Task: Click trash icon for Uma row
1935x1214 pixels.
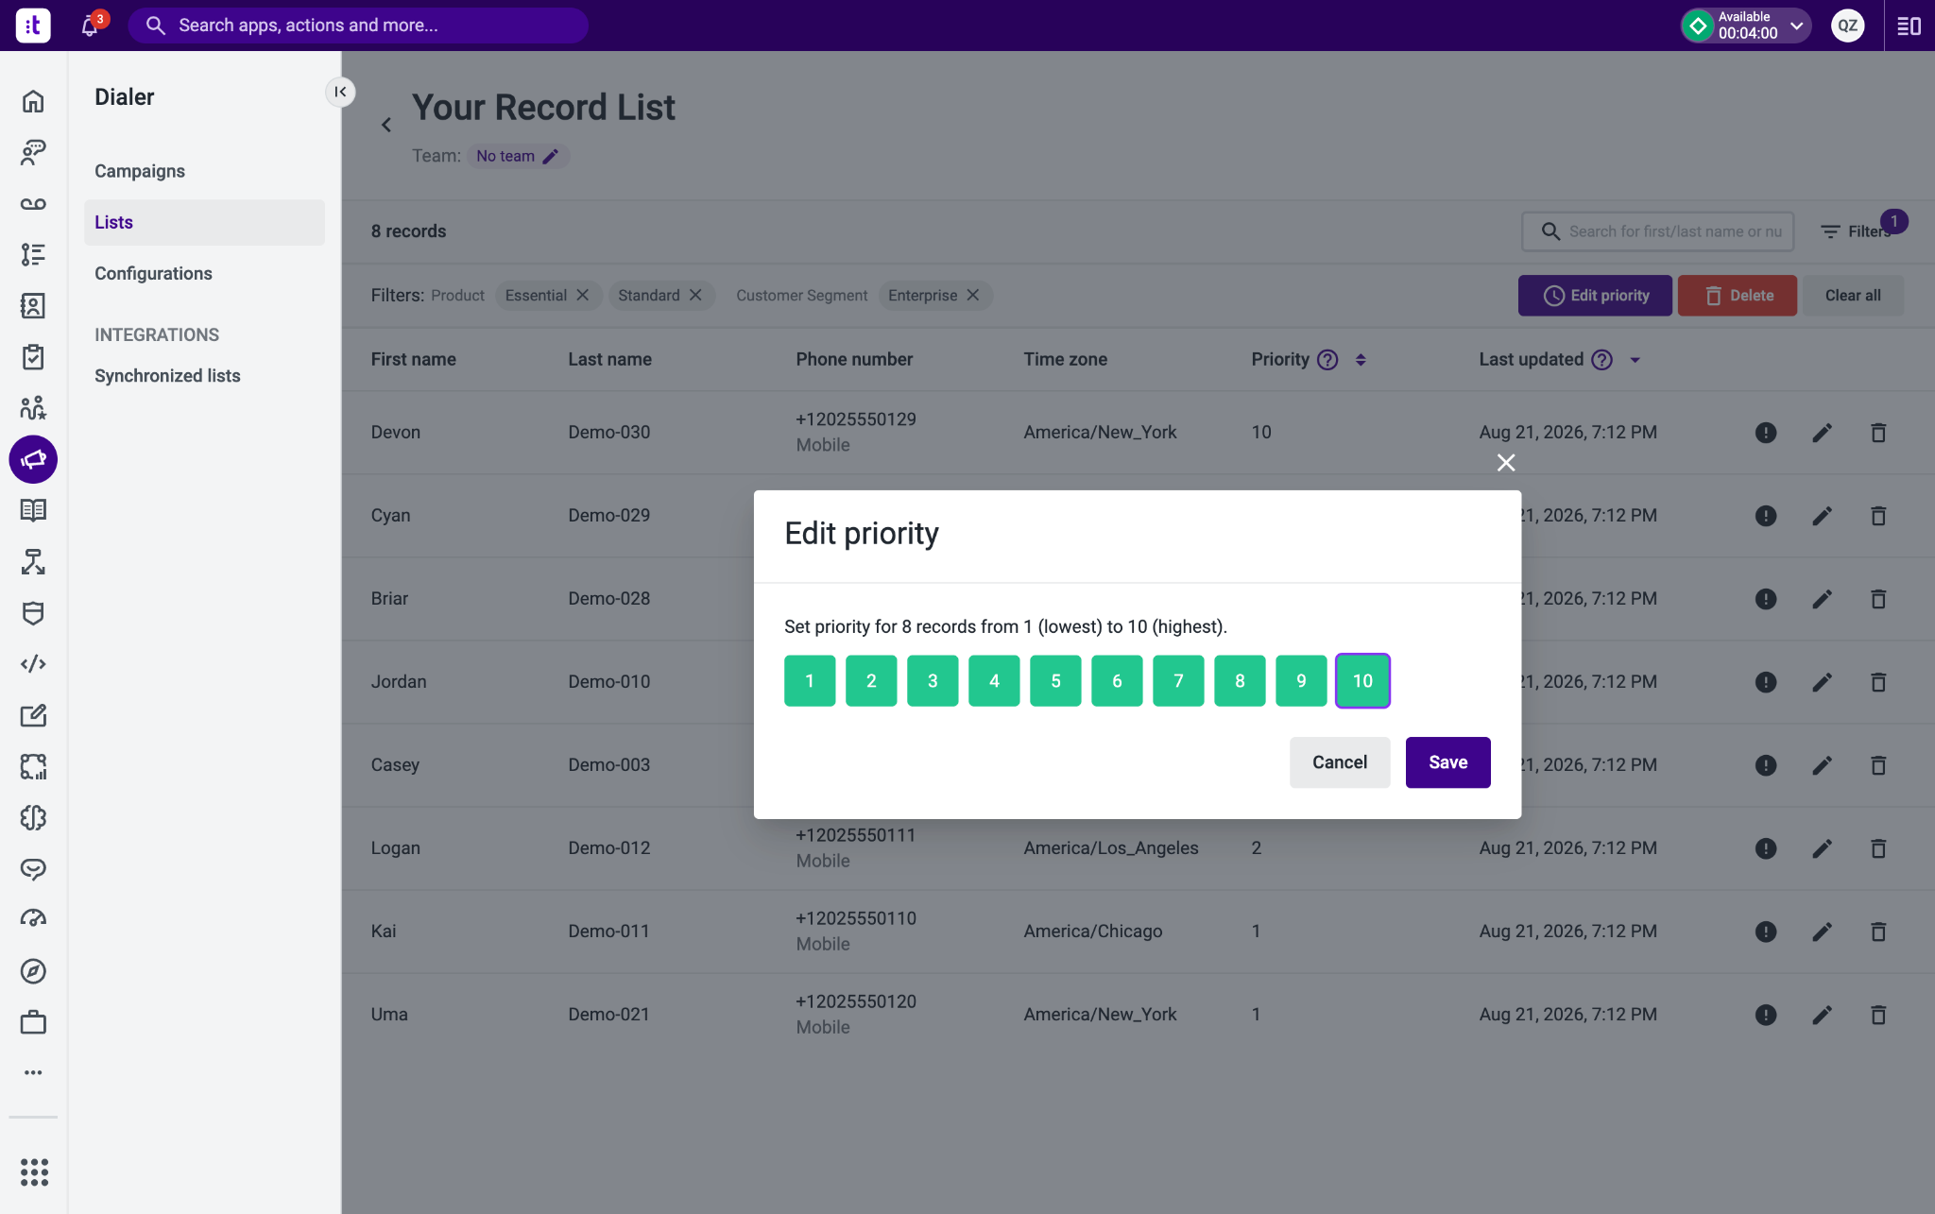Action: [1878, 1015]
